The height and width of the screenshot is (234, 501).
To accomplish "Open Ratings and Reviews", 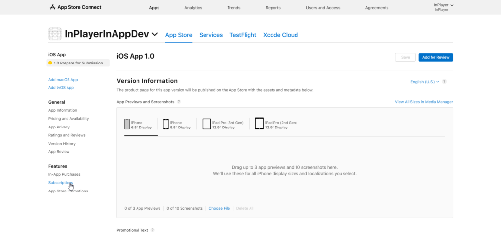I will [67, 135].
